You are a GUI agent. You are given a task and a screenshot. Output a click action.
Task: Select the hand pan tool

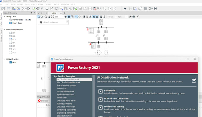[x=49, y=17]
